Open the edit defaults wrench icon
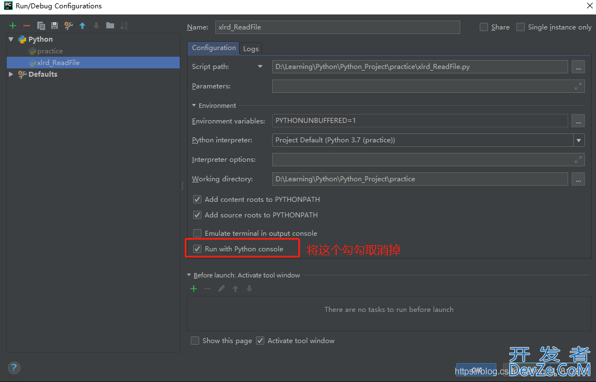The height and width of the screenshot is (382, 596). [68, 26]
